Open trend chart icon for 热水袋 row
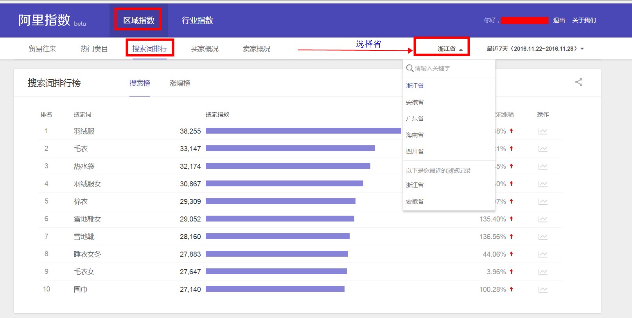This screenshot has height=318, width=632. (x=543, y=166)
